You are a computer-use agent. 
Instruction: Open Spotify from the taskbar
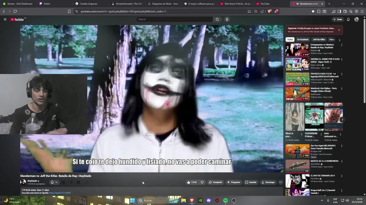[x=225, y=200]
